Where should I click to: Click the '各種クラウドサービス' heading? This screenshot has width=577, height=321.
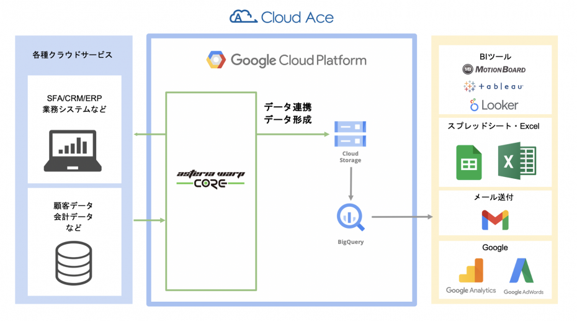click(72, 55)
